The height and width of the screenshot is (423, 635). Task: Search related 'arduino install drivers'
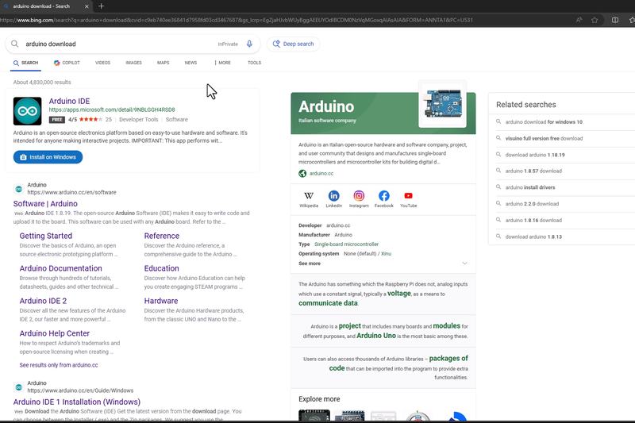(530, 187)
